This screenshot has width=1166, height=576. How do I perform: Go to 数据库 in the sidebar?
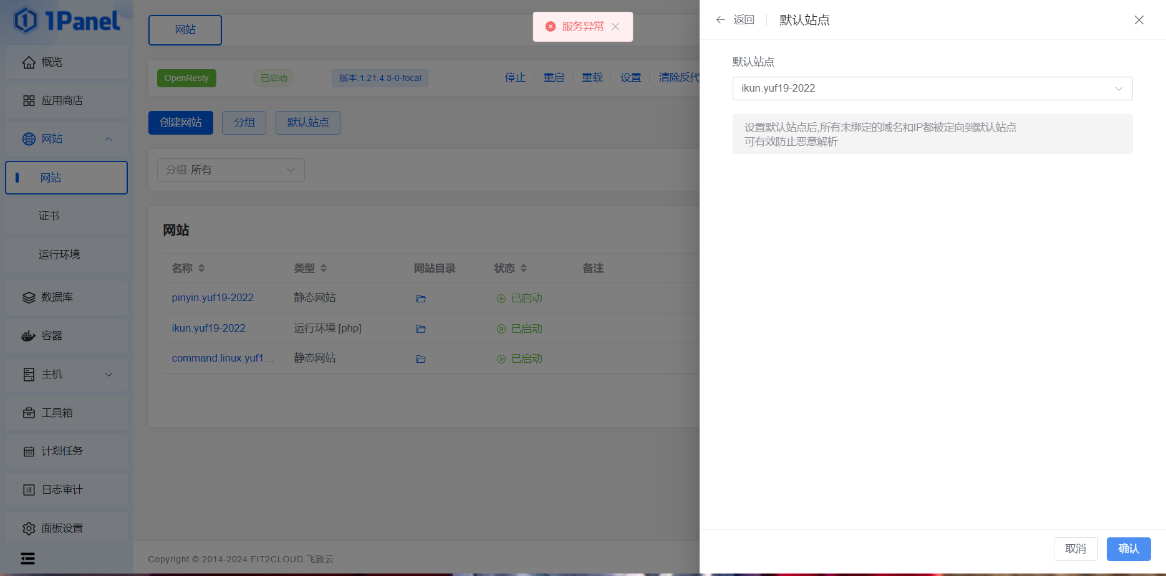[x=66, y=297]
